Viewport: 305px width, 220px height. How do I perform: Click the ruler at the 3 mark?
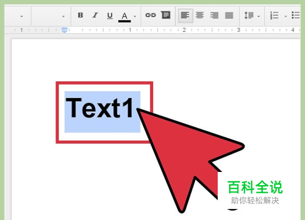238,30
